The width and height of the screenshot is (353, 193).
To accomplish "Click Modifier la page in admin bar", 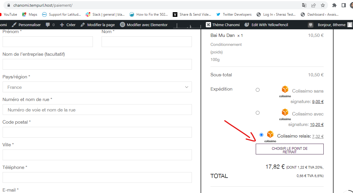I will click(x=98, y=25).
